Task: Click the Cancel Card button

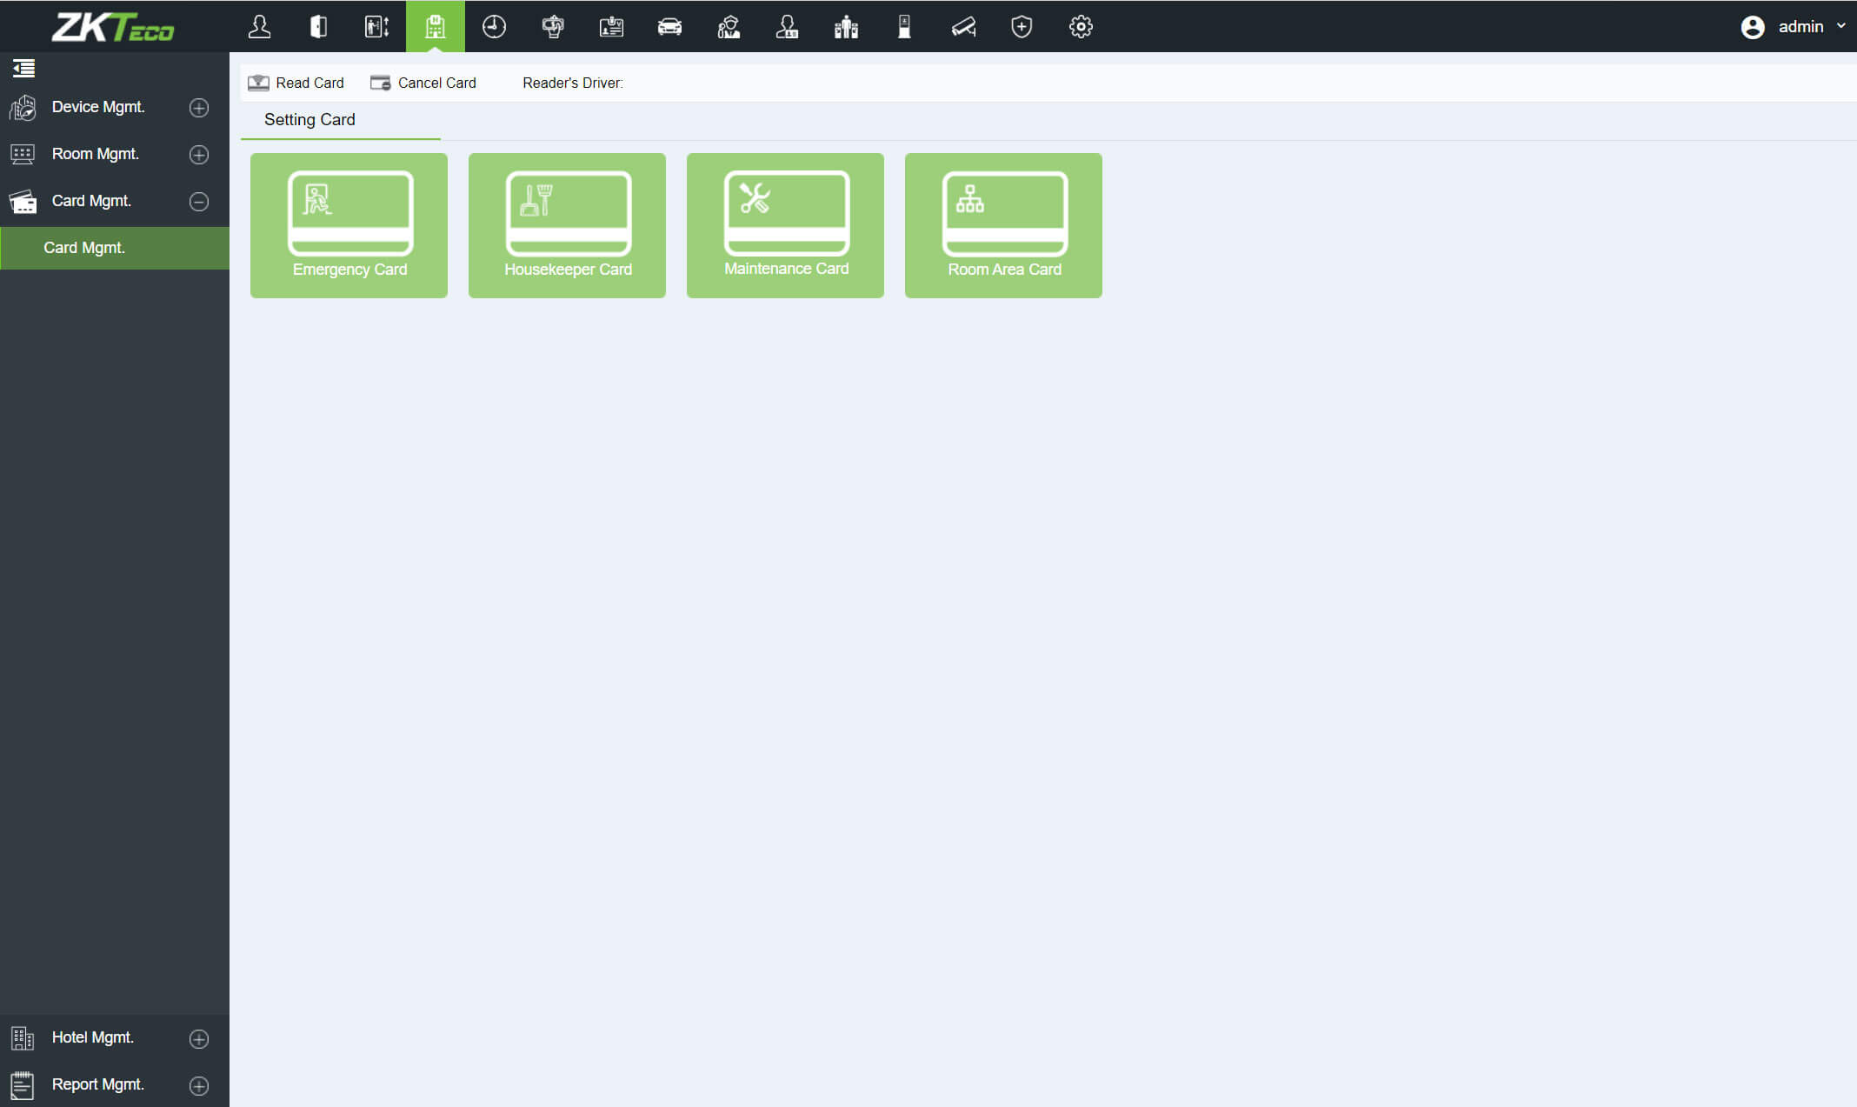Action: (423, 82)
